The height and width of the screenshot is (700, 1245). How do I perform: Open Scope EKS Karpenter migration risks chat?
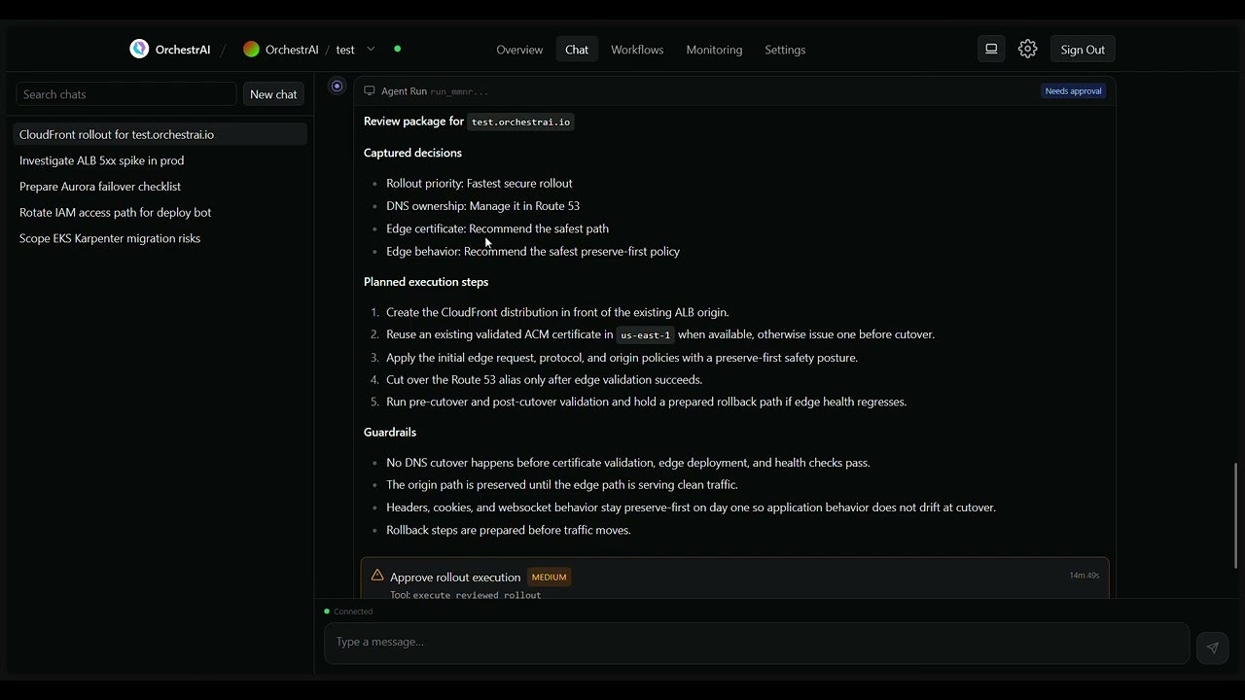click(x=160, y=238)
